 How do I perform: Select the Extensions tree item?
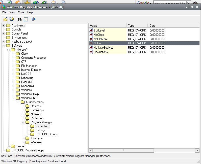[x=37, y=110]
